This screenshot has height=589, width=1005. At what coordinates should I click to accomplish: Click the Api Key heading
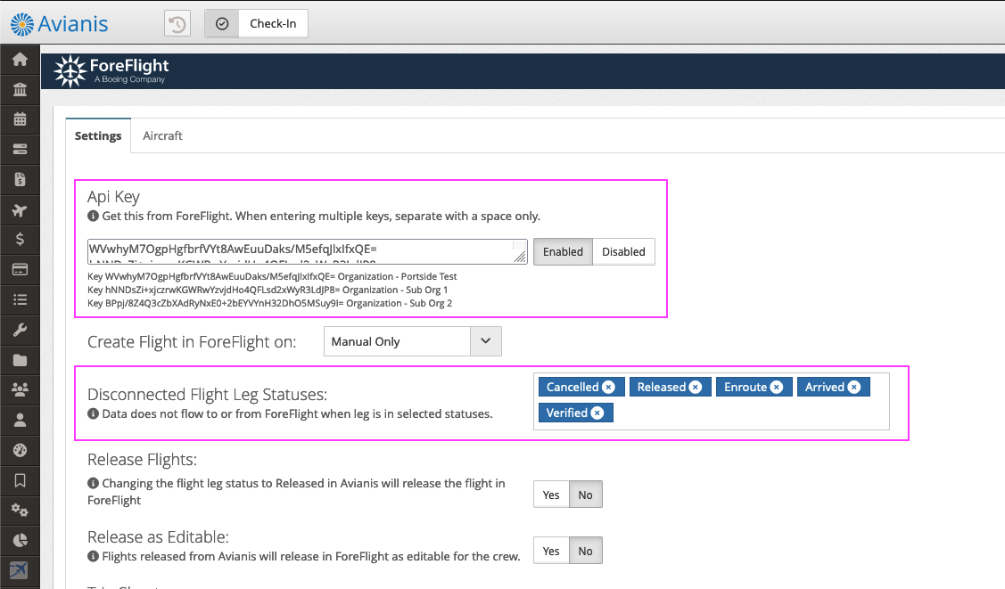tap(113, 197)
